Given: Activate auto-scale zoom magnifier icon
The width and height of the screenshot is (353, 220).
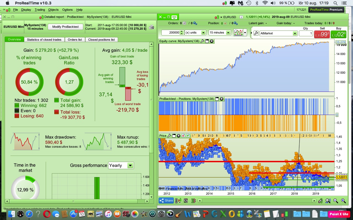Looking at the screenshot, I should pyautogui.click(x=328, y=201).
